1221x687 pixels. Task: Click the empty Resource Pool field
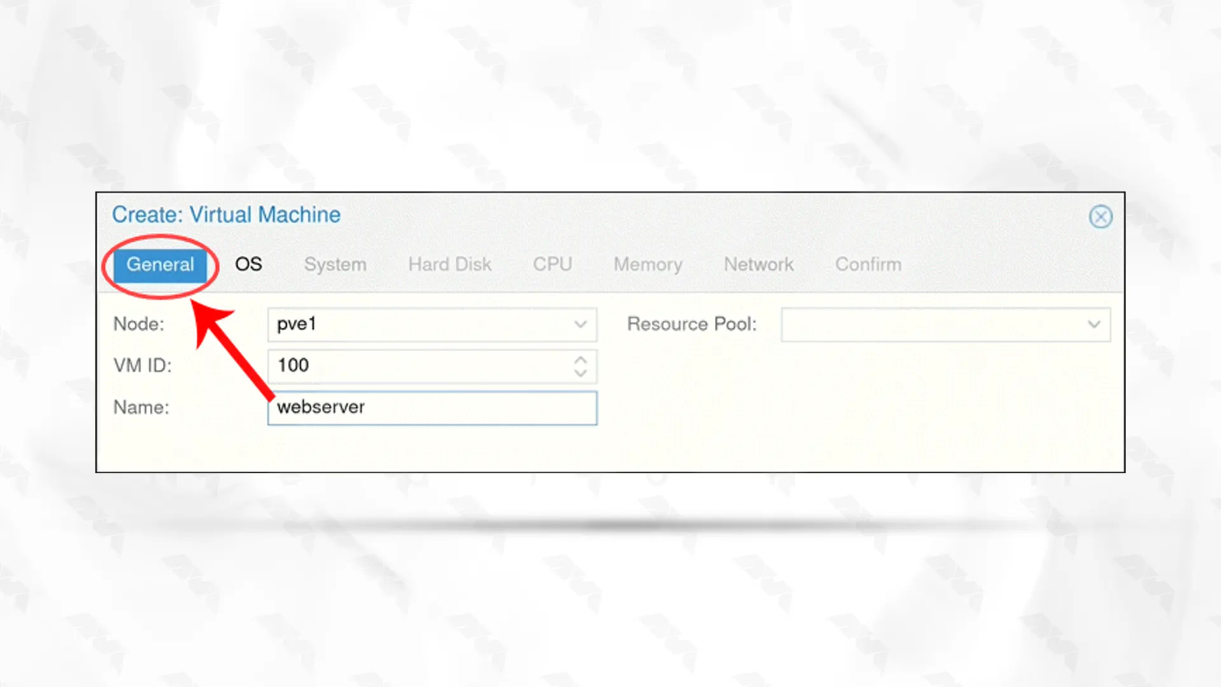click(x=946, y=324)
